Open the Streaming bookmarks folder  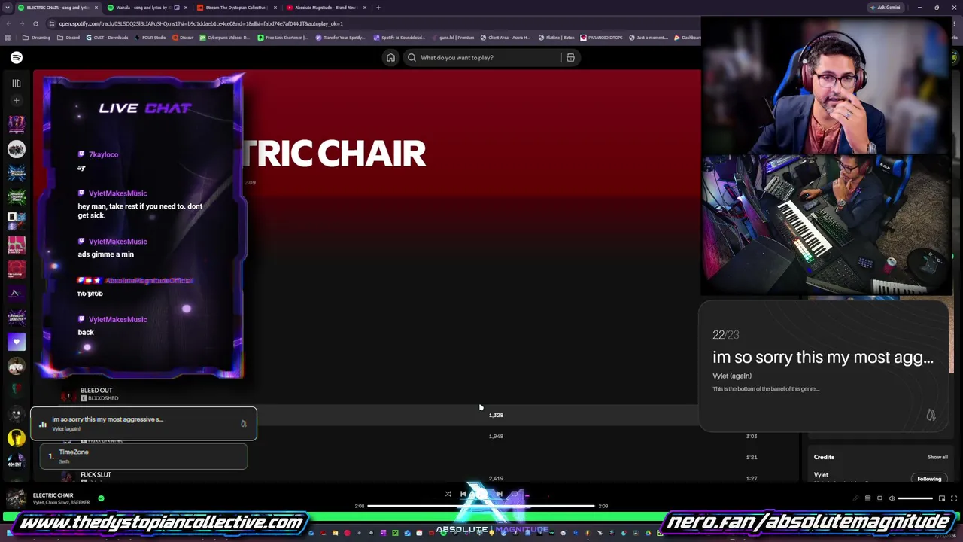36,38
